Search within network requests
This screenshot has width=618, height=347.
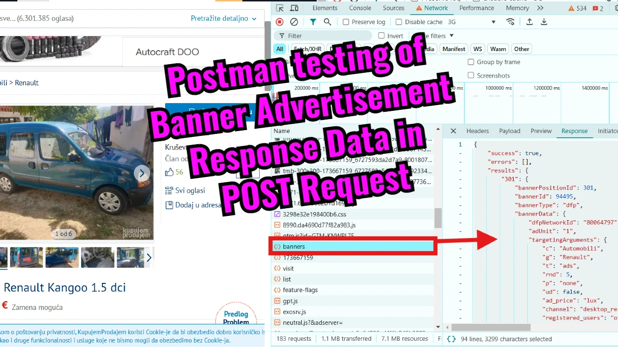click(327, 22)
